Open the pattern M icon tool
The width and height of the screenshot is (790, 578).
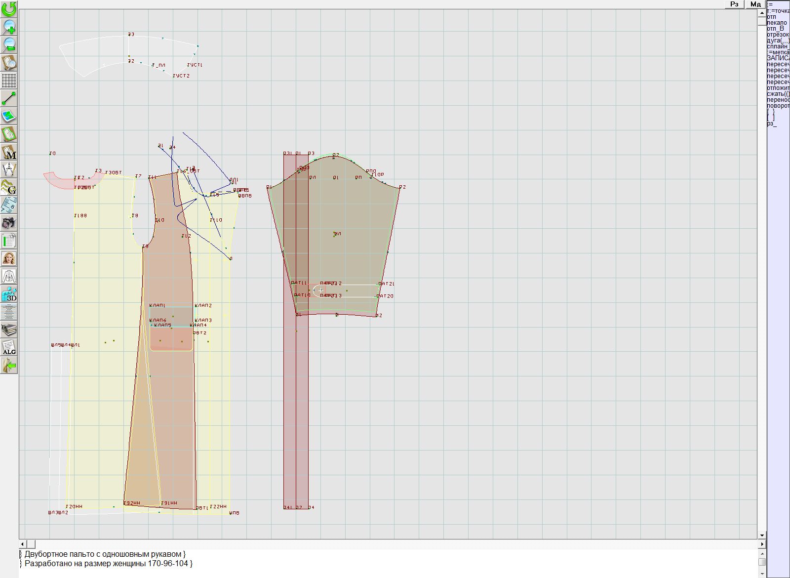(9, 152)
